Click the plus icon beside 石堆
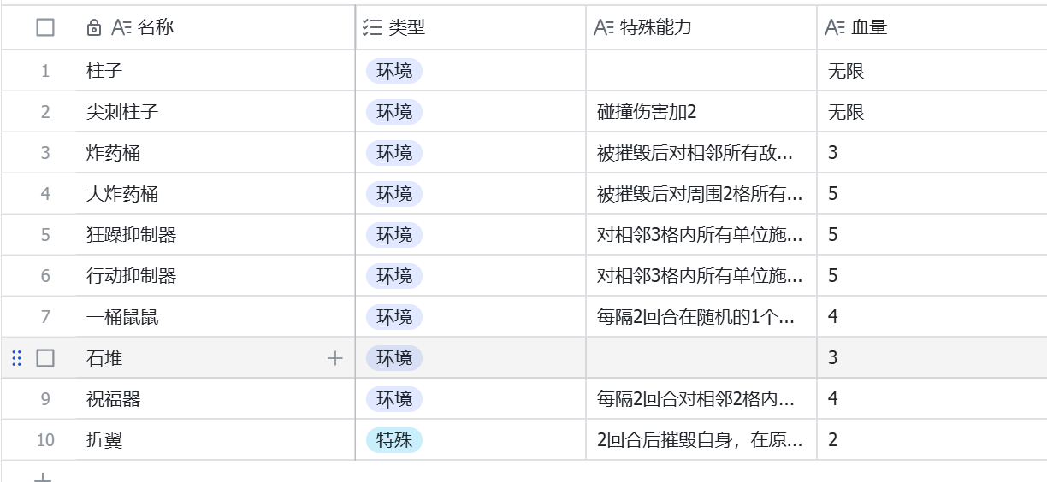Screen dimensions: 1047x482 click(335, 358)
